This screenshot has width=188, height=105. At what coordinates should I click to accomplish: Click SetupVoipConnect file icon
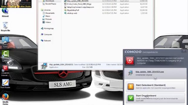click(x=65, y=7)
